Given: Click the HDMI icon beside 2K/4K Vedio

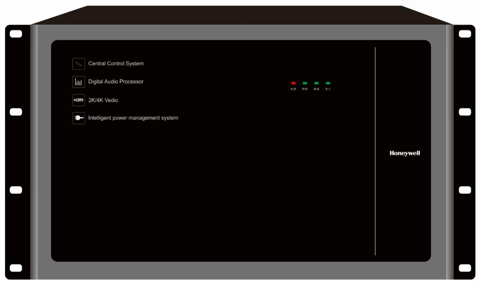Looking at the screenshot, I should pos(79,101).
